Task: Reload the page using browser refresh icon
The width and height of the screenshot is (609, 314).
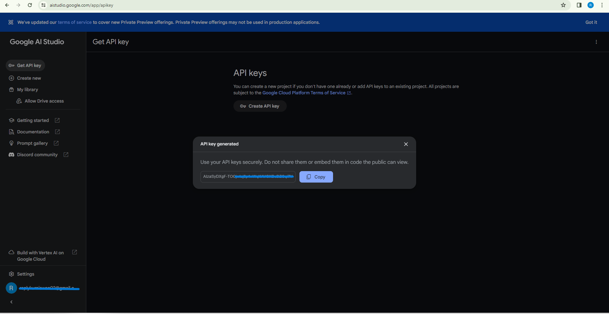Action: tap(30, 5)
